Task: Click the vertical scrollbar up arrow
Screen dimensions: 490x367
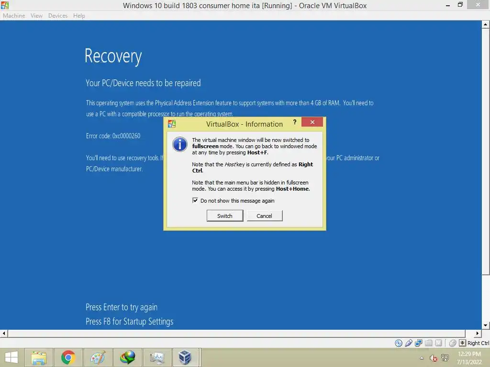Action: coord(486,24)
